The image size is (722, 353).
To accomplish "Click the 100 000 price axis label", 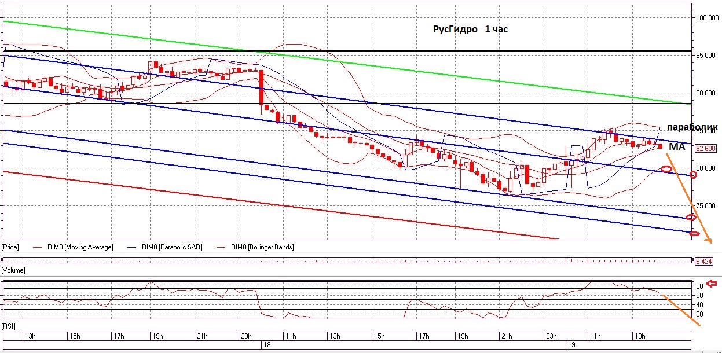I will coord(708,17).
